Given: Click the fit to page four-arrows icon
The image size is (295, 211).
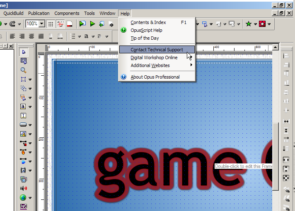Looking at the screenshot, I should tap(286, 178).
